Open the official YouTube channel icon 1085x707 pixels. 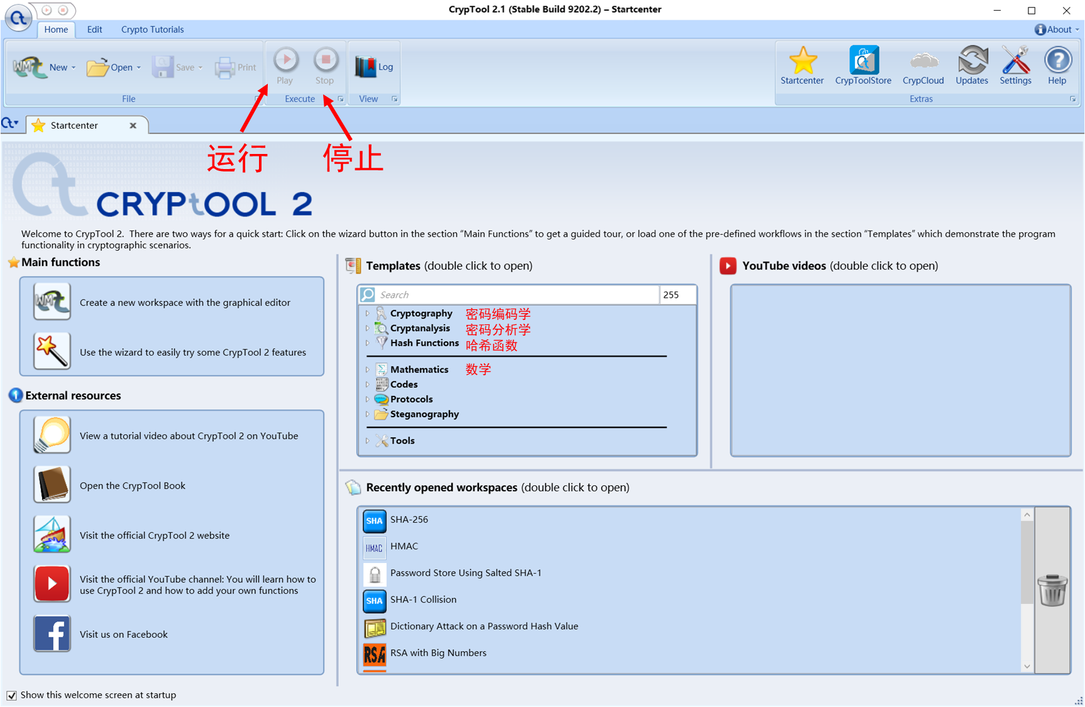point(52,584)
